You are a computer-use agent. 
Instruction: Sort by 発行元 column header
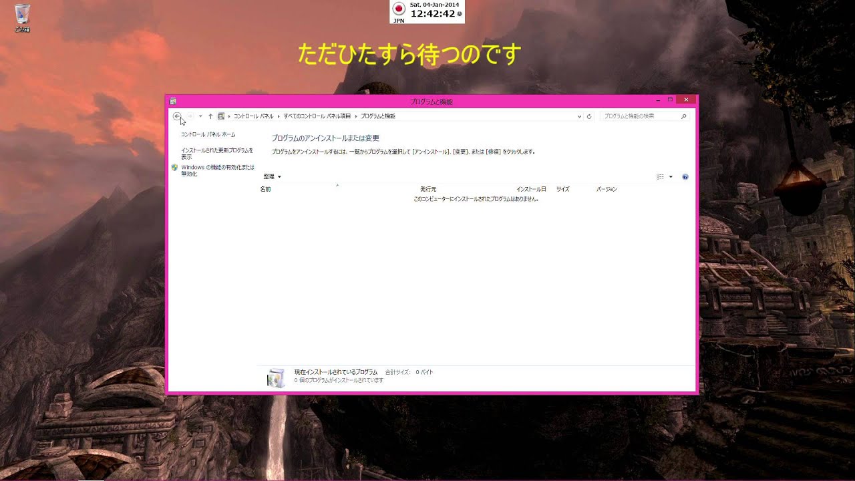point(428,189)
